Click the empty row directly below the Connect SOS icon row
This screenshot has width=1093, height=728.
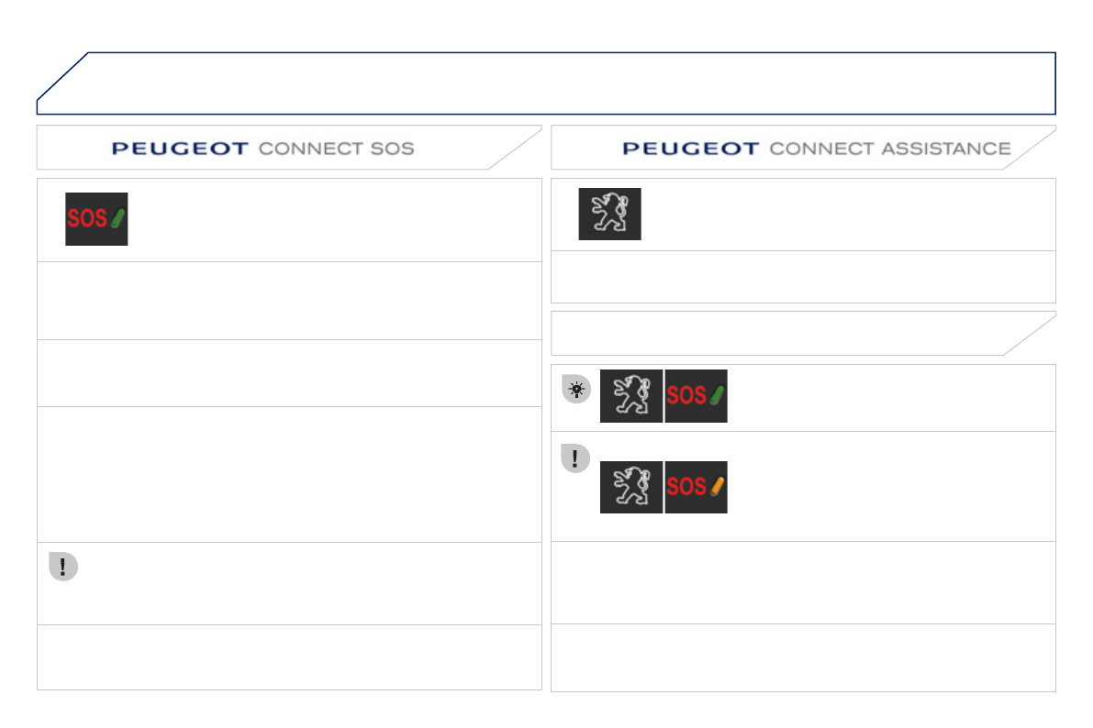[289, 301]
